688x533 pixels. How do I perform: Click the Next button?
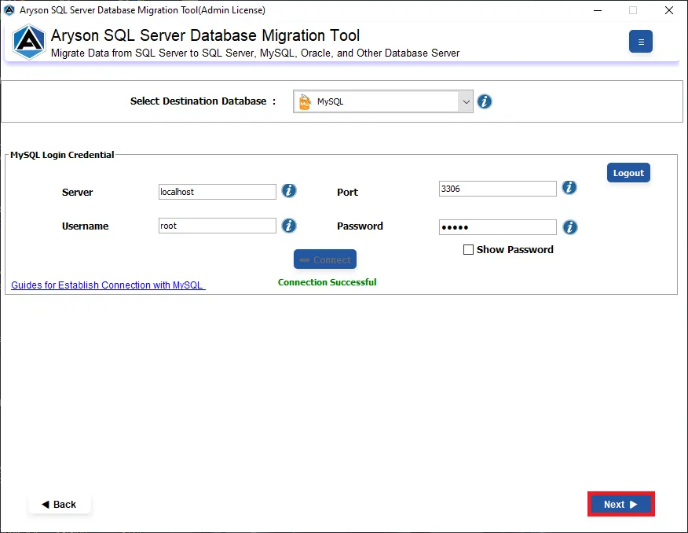621,504
